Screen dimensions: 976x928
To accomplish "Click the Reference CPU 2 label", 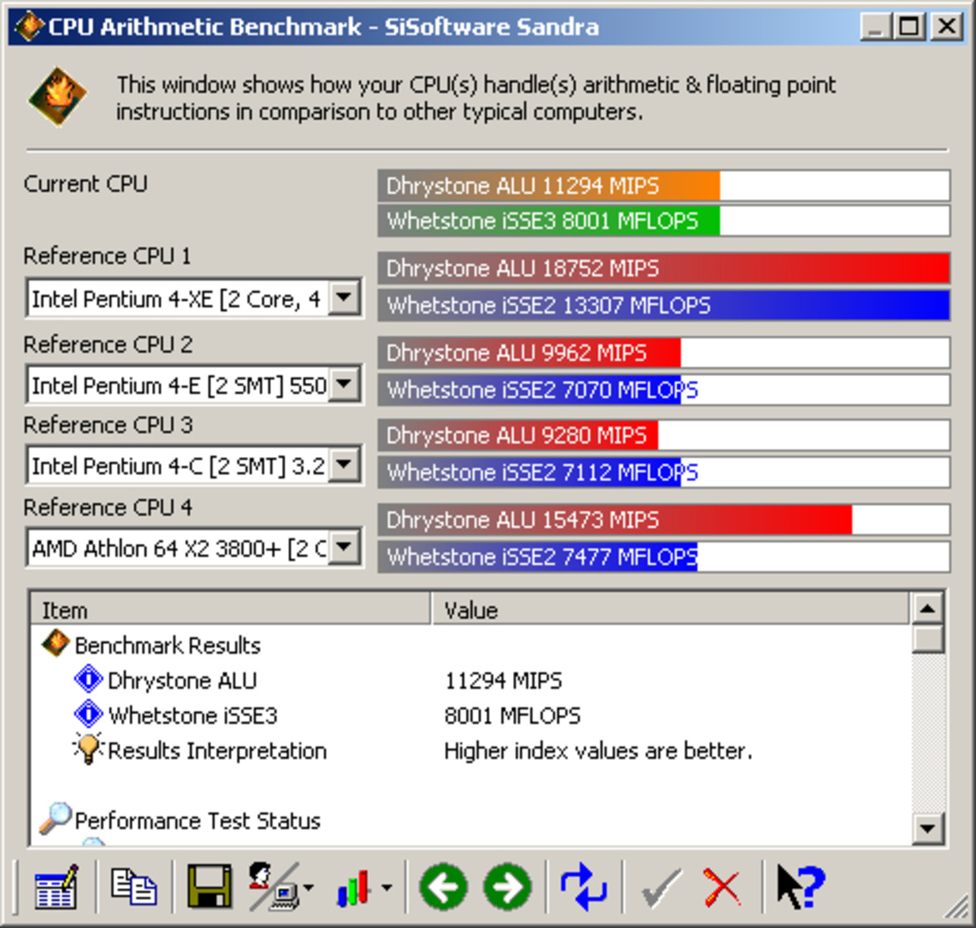I will (108, 344).
